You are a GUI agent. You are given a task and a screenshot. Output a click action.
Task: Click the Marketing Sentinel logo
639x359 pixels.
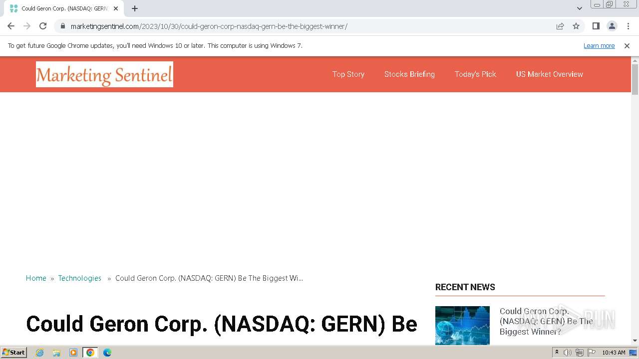104,74
